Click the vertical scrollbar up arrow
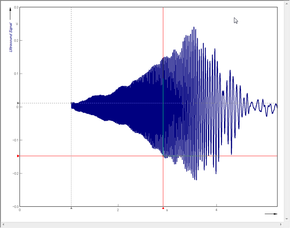The height and width of the screenshot is (228, 290). tap(287, 3)
